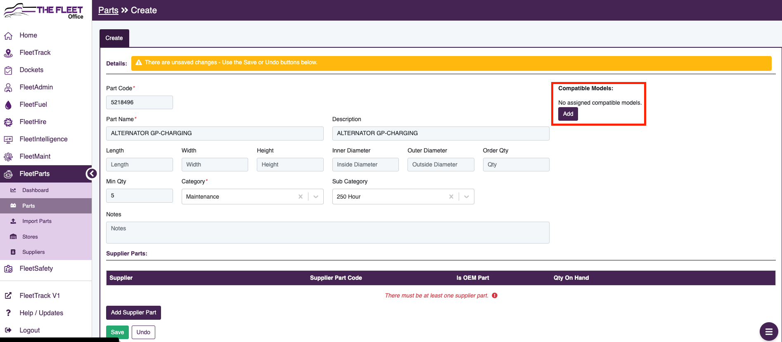
Task: Go to Suppliers in FleetParts submenu
Action: [x=33, y=252]
